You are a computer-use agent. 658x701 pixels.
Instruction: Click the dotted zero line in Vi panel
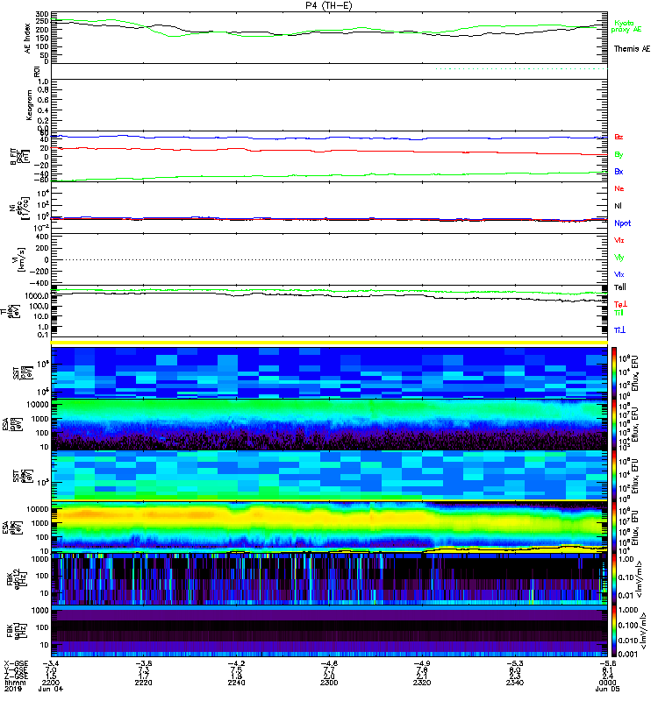pyautogui.click(x=329, y=259)
